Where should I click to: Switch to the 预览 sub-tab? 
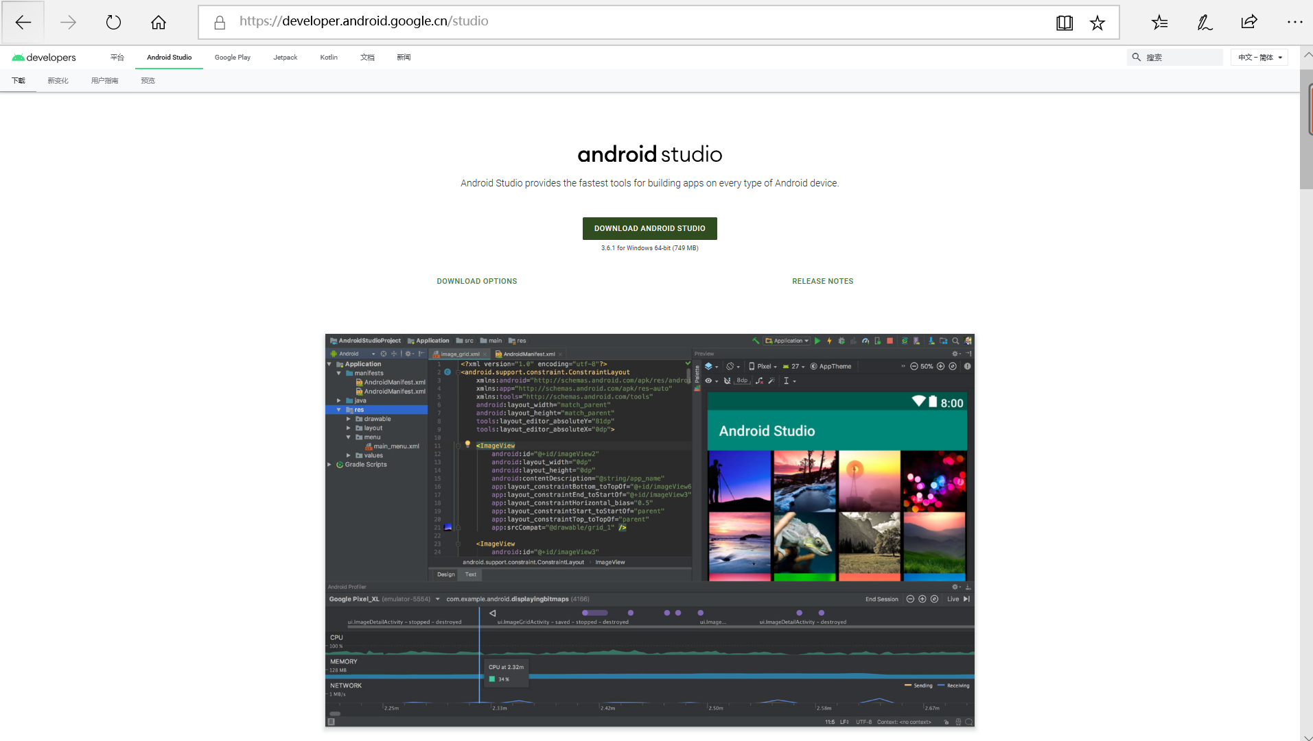tap(148, 81)
